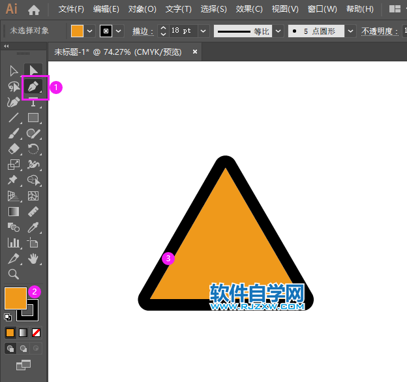The height and width of the screenshot is (382, 407).
Task: Open the 等比 width profile dropdown
Action: 278,31
